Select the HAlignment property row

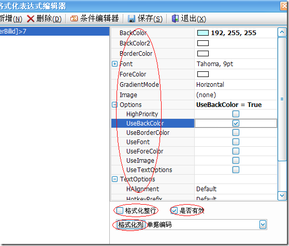coord(194,189)
